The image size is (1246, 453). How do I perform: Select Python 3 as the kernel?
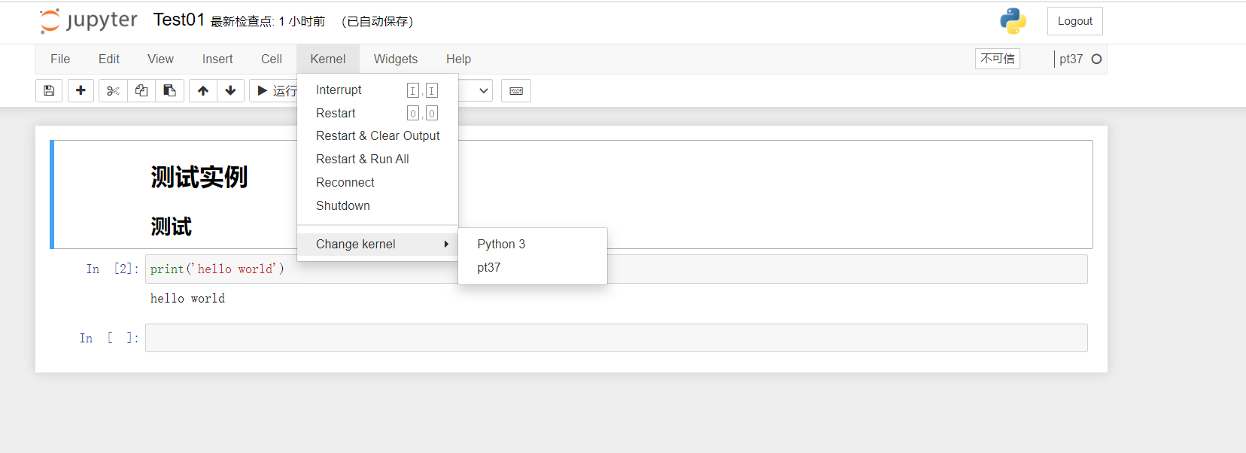501,244
